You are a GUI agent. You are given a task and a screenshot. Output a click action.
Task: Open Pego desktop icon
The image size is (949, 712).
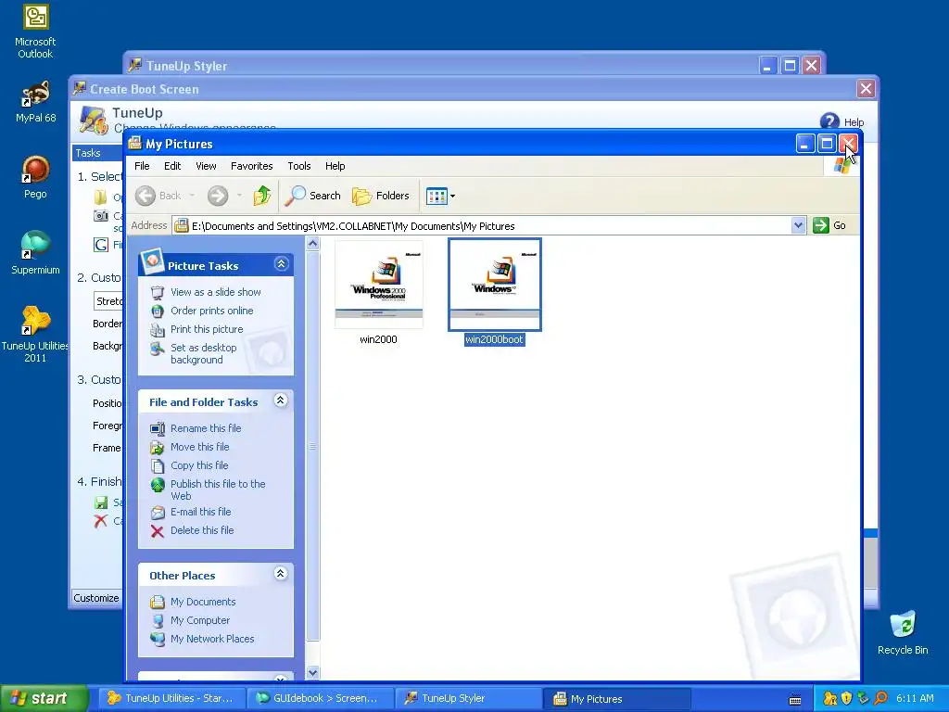point(35,177)
